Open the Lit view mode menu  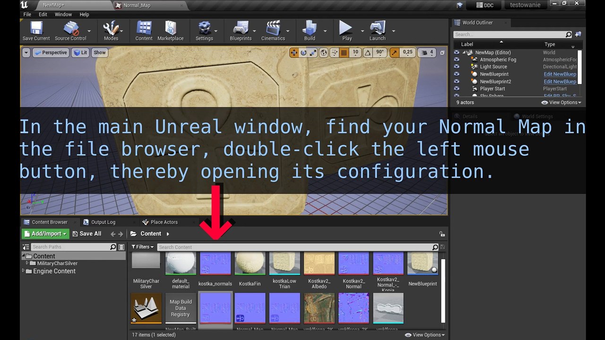(80, 52)
